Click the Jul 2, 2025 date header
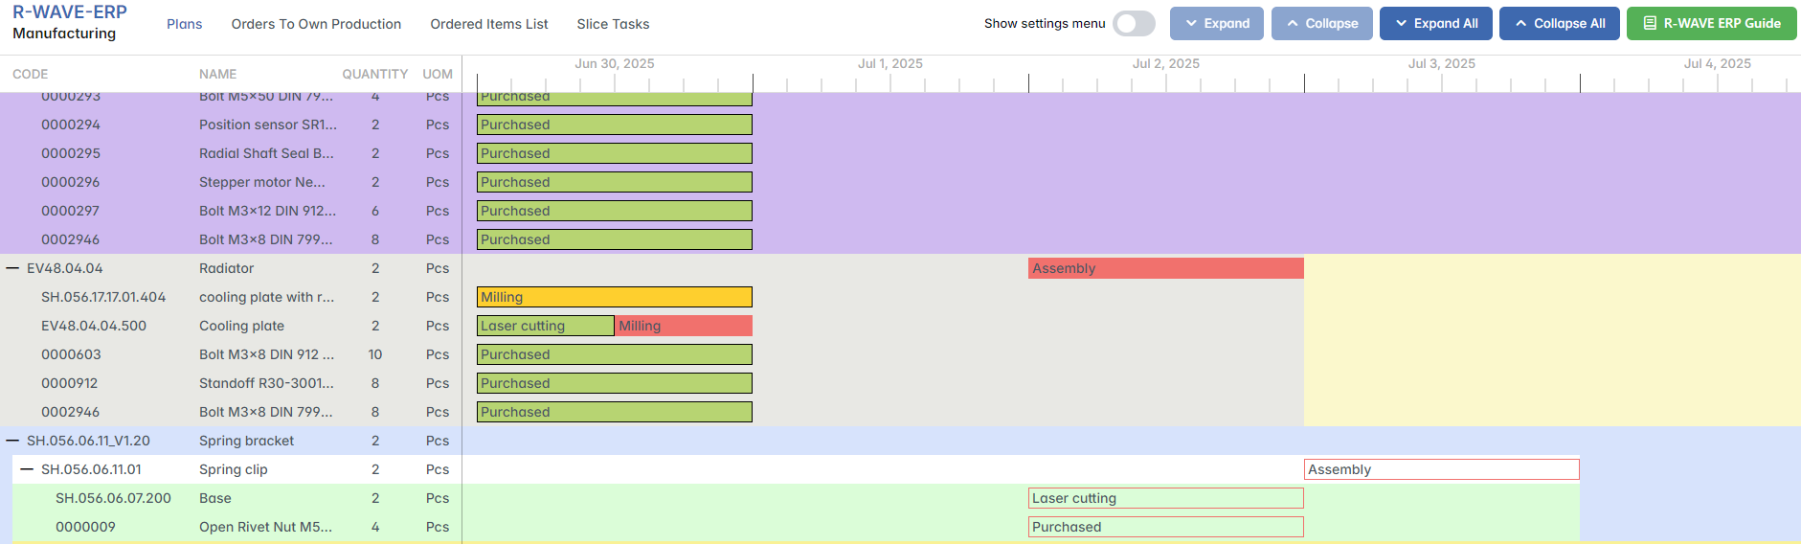Image resolution: width=1801 pixels, height=545 pixels. coord(1165,64)
